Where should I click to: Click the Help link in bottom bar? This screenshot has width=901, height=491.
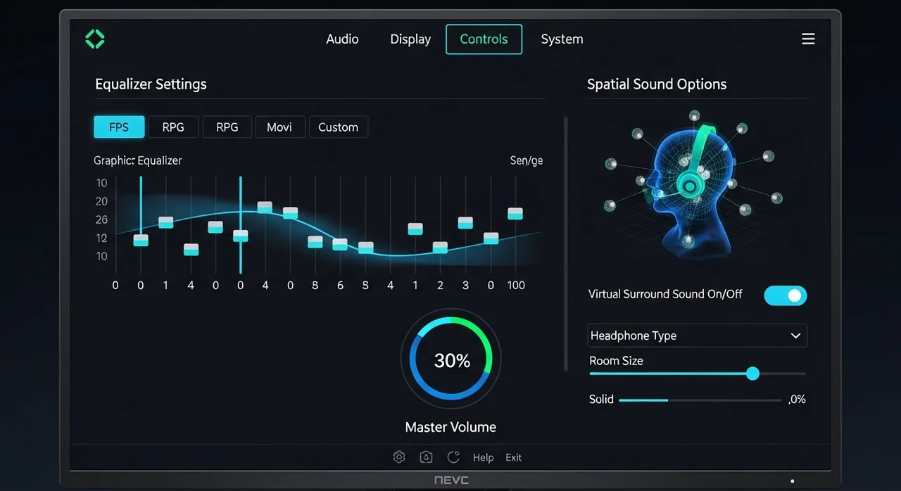(483, 457)
